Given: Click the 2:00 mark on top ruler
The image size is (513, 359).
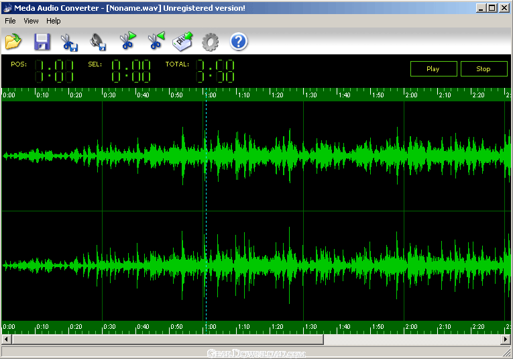Looking at the screenshot, I should pyautogui.click(x=411, y=95).
